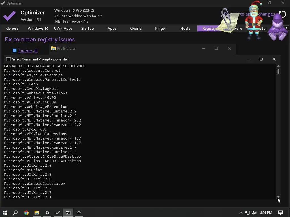Click the Version: 15.1 text
Viewport: 290px width, 217px height.
(31, 19)
